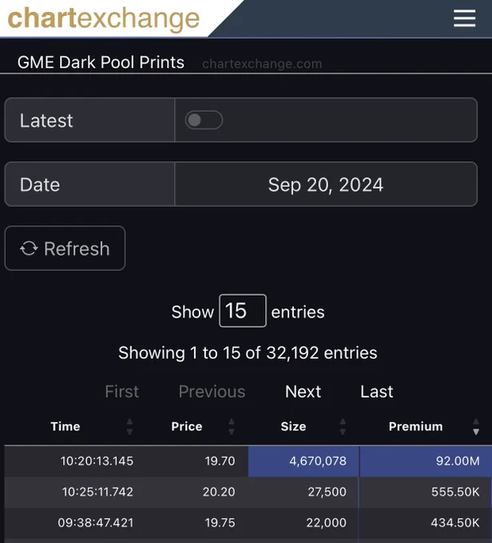This screenshot has height=543, width=492.
Task: Select the 20.20 price cell
Action: [x=194, y=492]
